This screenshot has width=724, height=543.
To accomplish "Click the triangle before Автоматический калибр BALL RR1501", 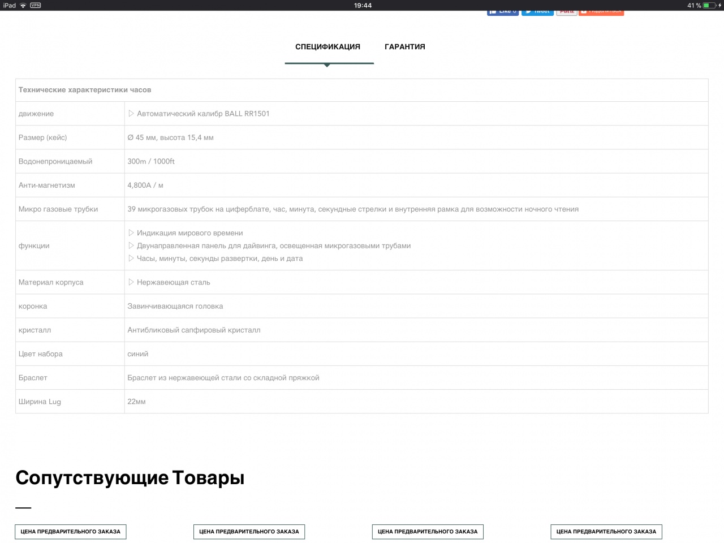I will pyautogui.click(x=131, y=114).
